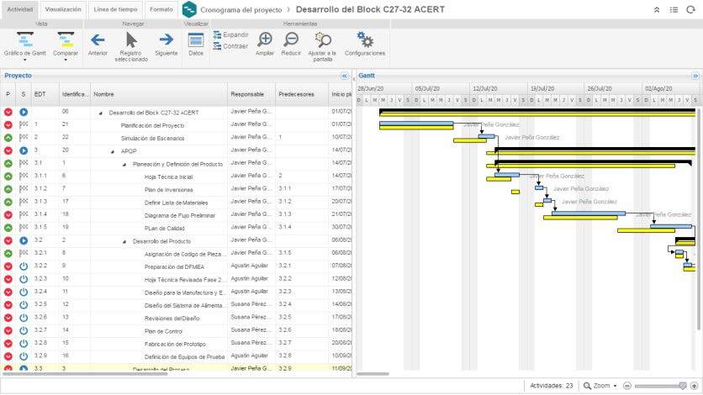Open the Línea de tiempo tab
Image resolution: width=703 pixels, height=395 pixels.
click(x=116, y=8)
